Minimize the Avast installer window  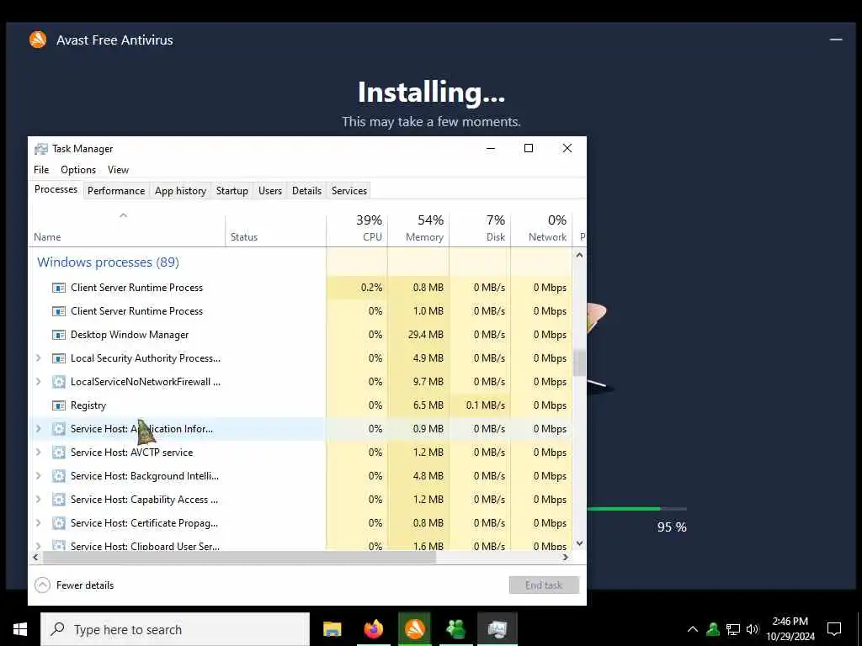836,40
